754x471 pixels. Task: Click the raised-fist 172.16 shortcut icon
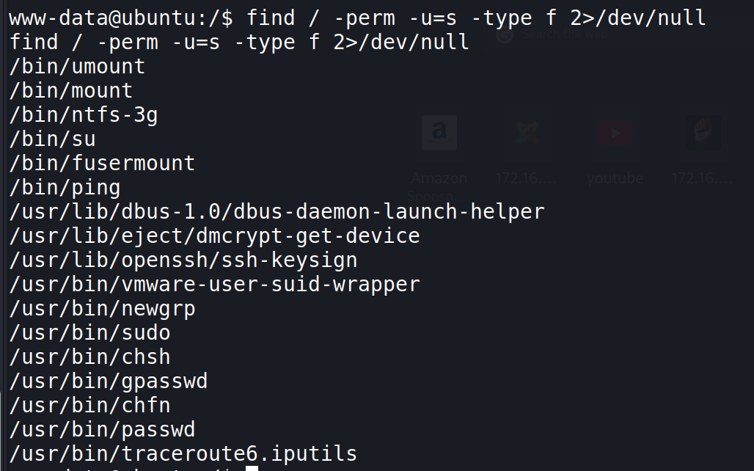point(703,132)
